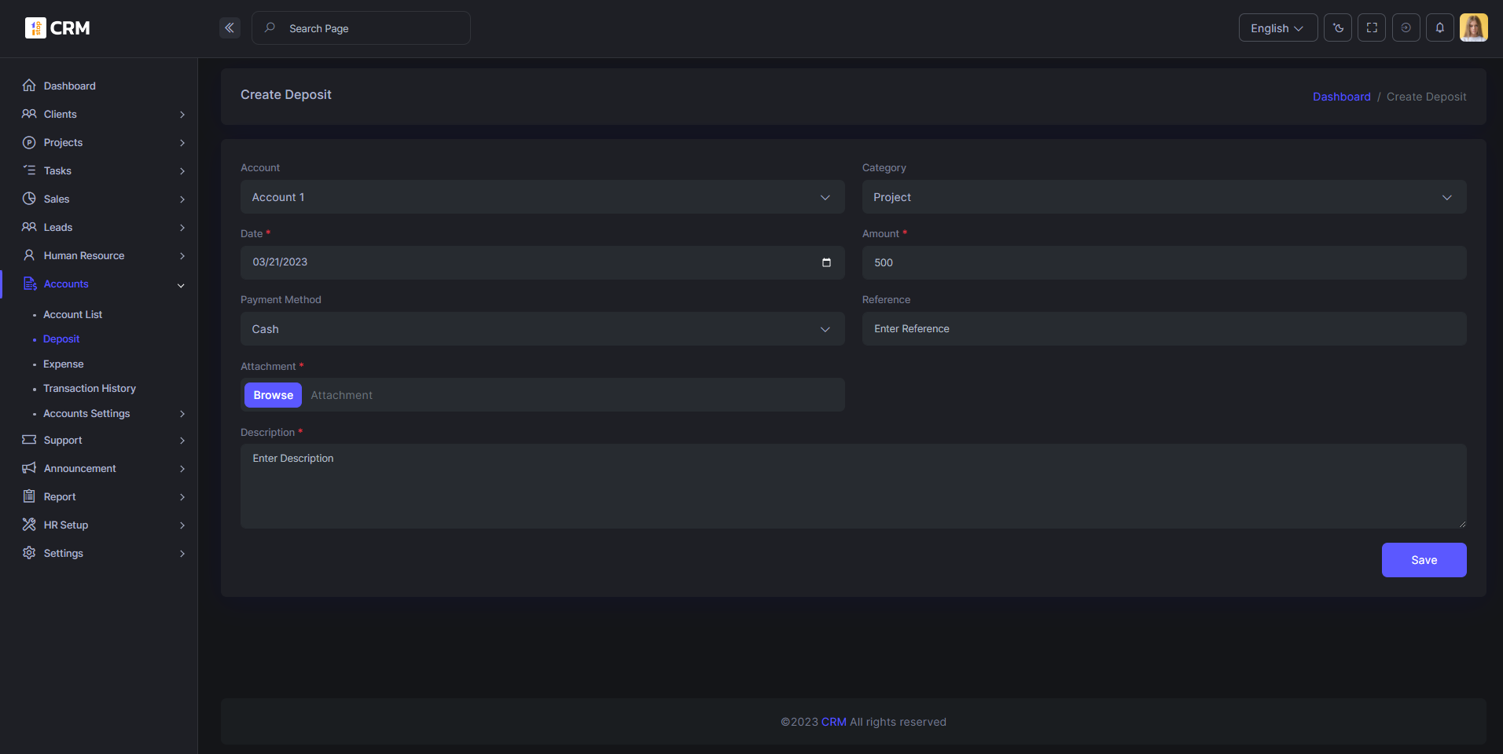
Task: Open the user profile avatar
Action: (x=1473, y=28)
